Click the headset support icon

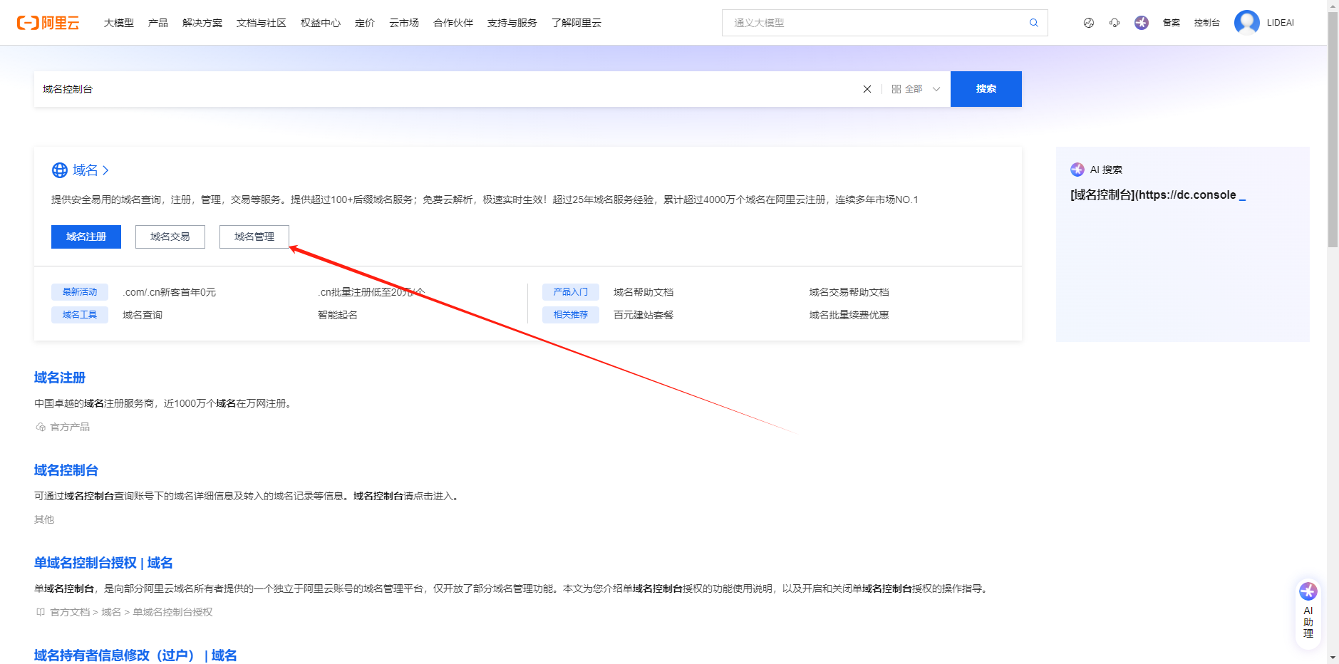click(x=1114, y=22)
